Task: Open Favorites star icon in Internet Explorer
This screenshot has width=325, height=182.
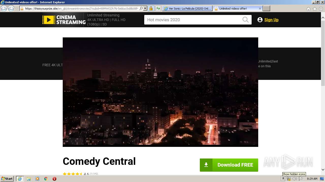Action: [315, 9]
